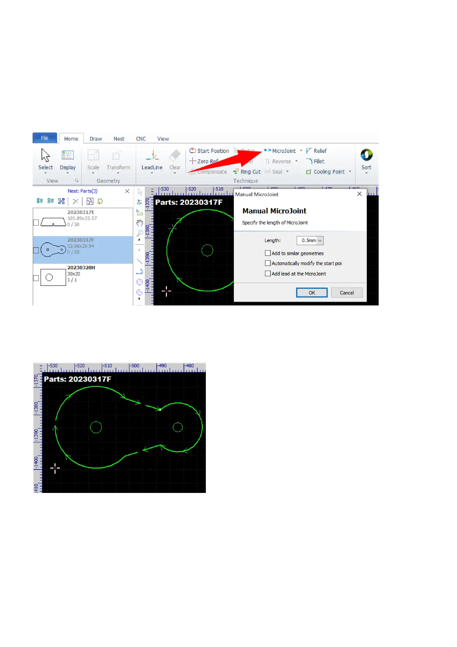Switch to the Draw tab
This screenshot has width=457, height=647.
(x=96, y=139)
